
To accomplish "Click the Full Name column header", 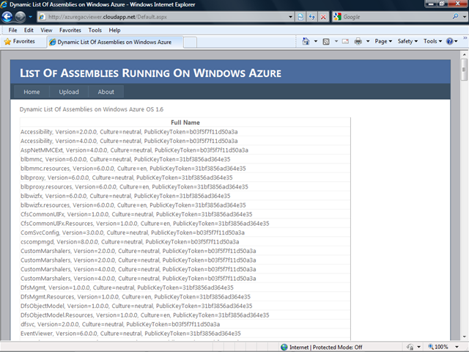I will click(185, 122).
